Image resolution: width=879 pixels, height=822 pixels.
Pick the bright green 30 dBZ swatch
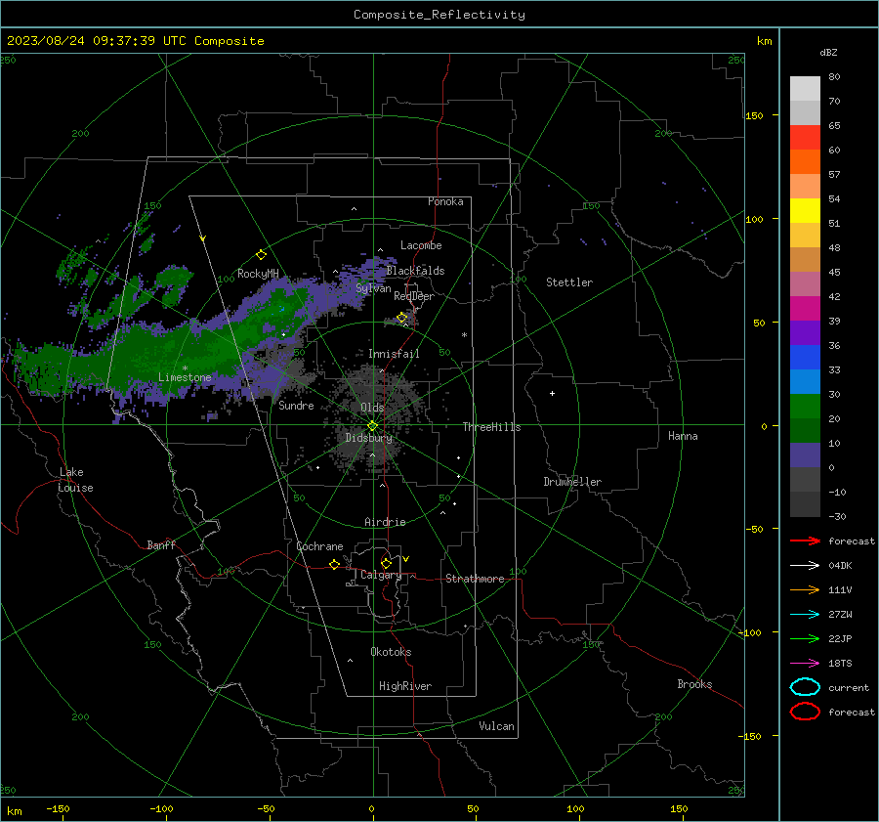coord(805,407)
